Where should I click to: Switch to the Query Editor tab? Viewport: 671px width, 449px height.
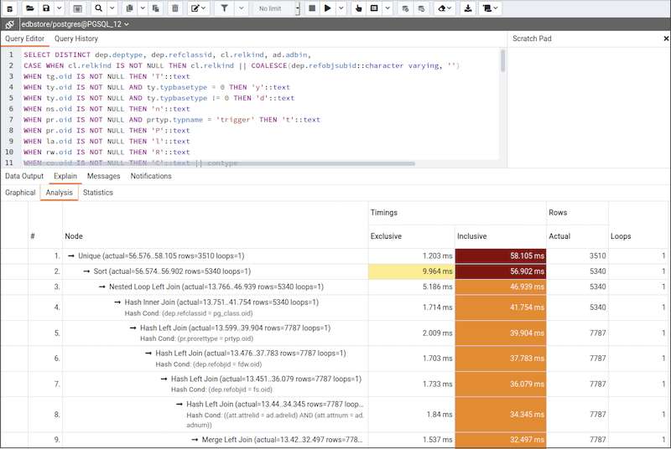coord(24,39)
